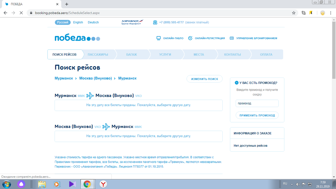
Task: Open media player from taskbar
Action: pos(57,184)
